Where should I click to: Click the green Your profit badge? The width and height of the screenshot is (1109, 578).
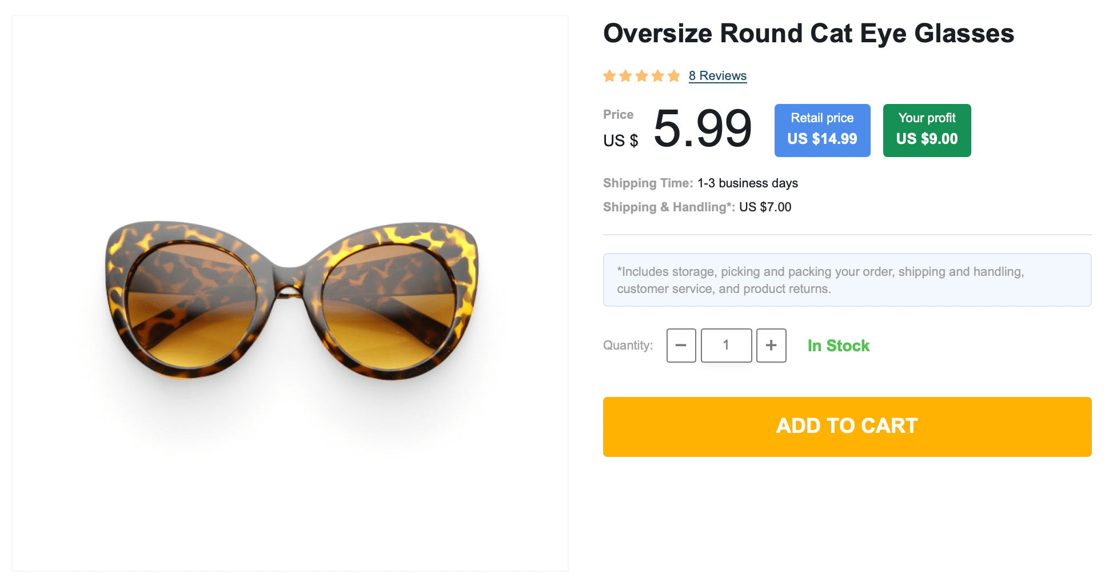click(927, 130)
